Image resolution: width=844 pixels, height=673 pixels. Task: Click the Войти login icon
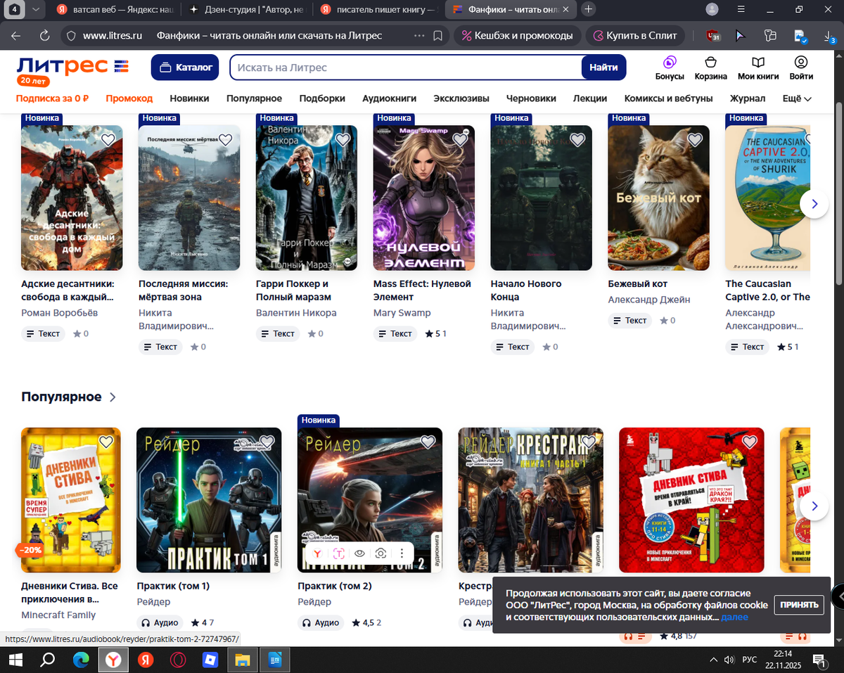coord(801,68)
